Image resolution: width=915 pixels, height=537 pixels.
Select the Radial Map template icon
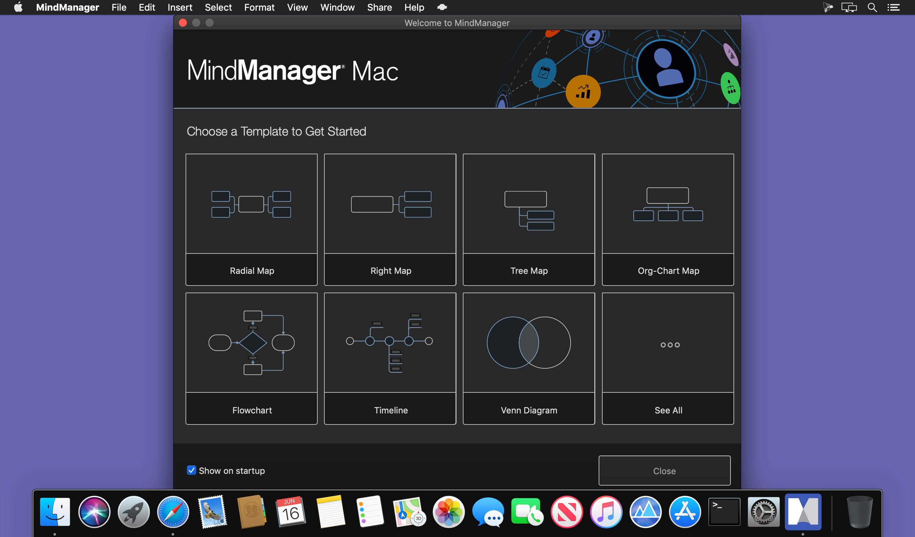click(x=251, y=204)
